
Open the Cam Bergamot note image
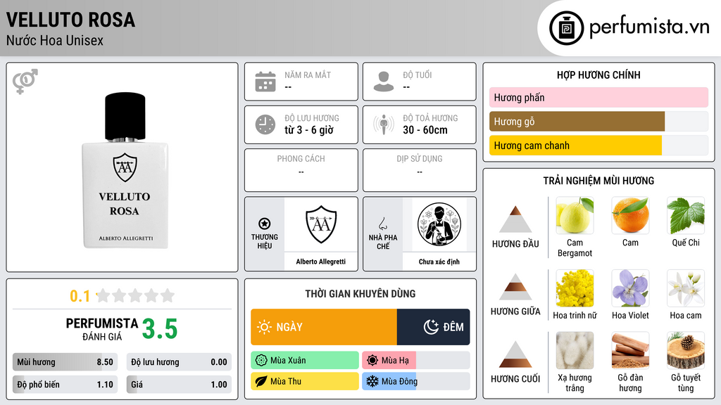point(575,216)
